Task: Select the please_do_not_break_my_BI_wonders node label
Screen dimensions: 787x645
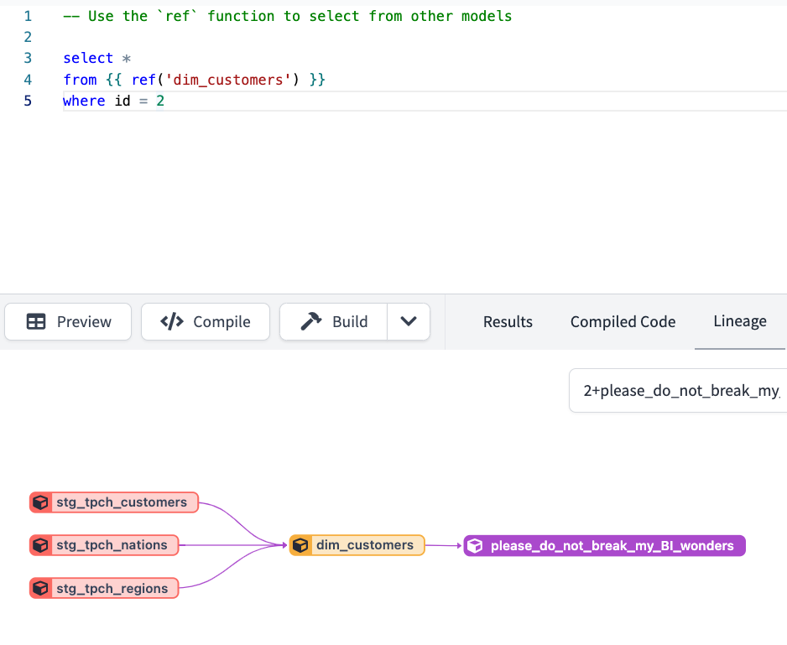Action: pyautogui.click(x=612, y=546)
